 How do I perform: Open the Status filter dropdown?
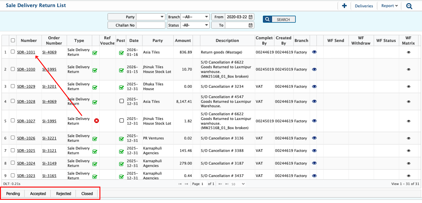[195, 25]
